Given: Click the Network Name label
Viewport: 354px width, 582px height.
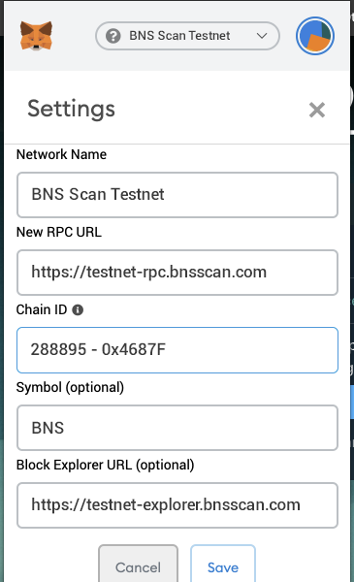Looking at the screenshot, I should pyautogui.click(x=61, y=154).
